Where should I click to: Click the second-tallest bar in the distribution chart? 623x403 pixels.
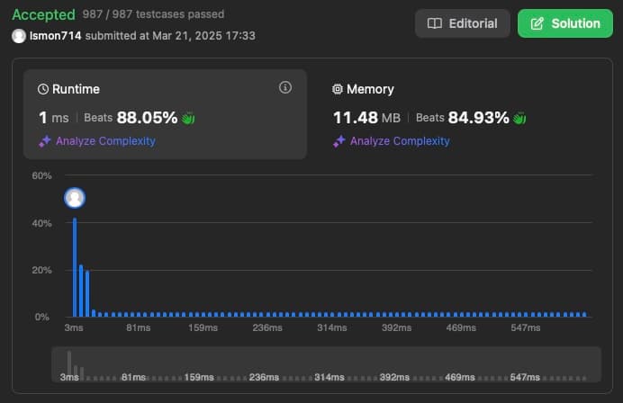(81, 291)
